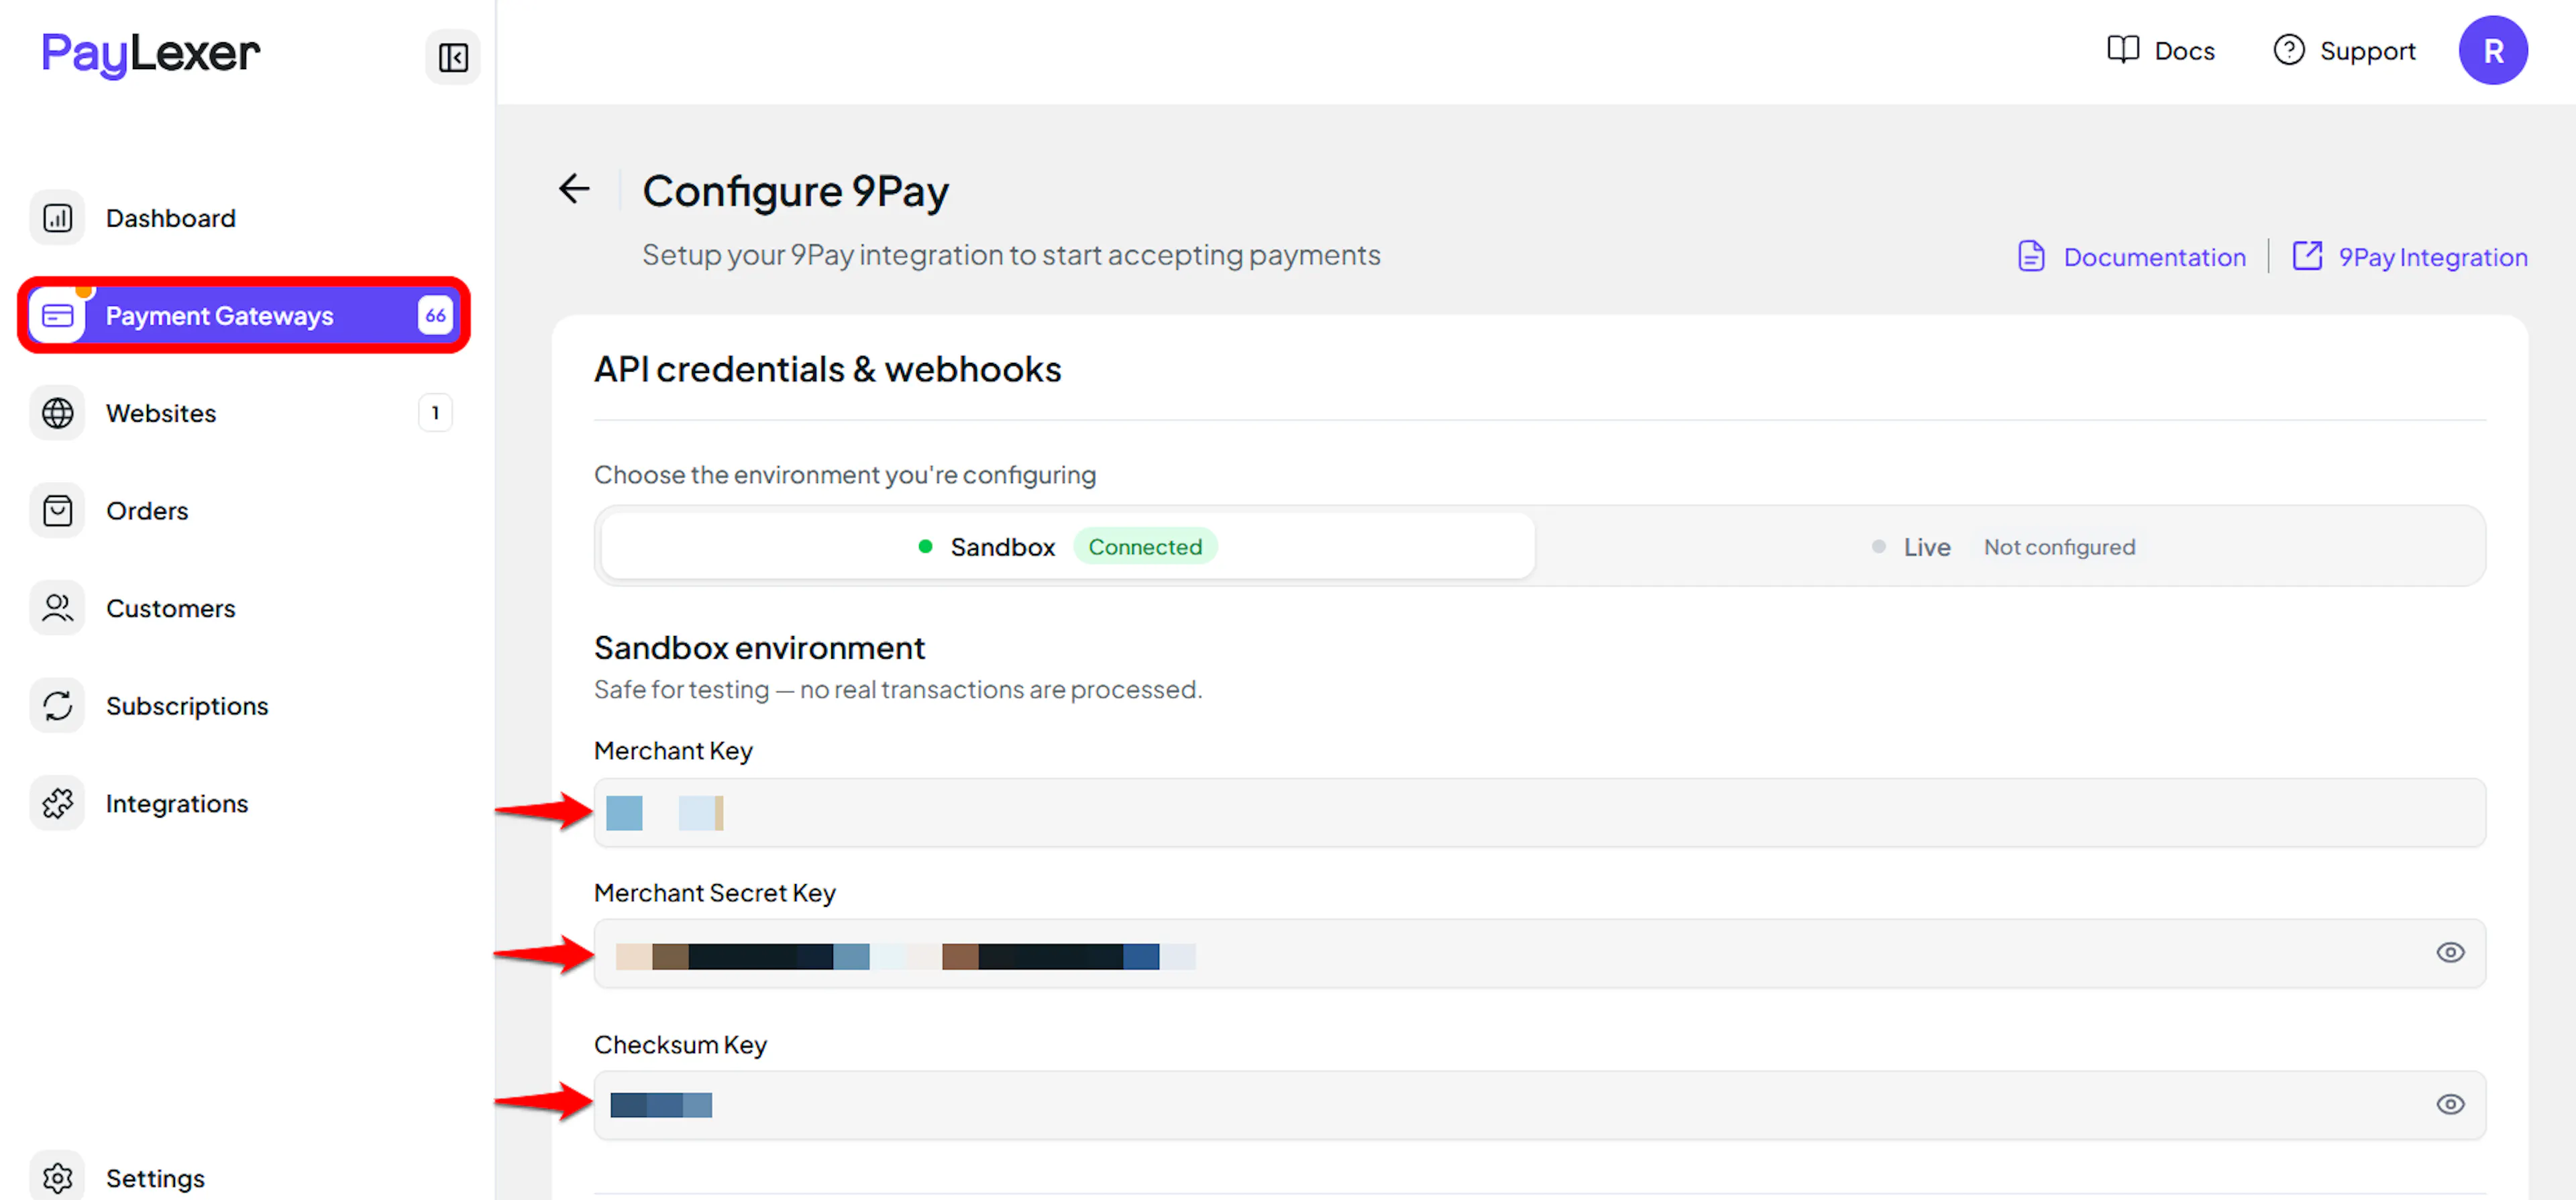2576x1200 pixels.
Task: Open the Customers menu item
Action: coord(244,608)
